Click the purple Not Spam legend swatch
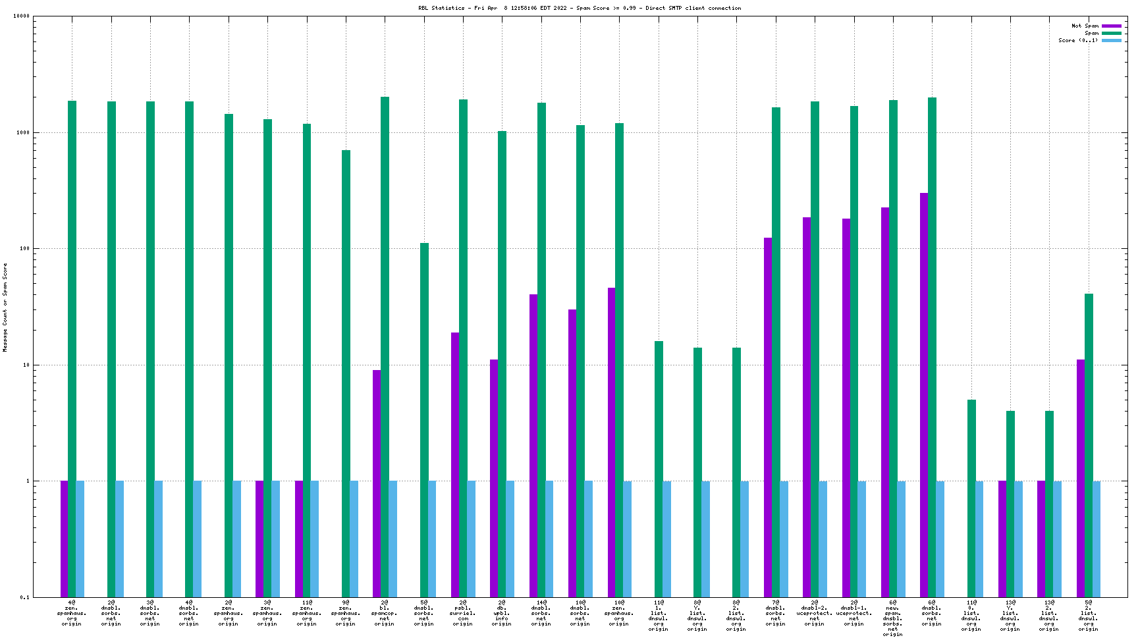The height and width of the screenshot is (640, 1138). 1111,26
